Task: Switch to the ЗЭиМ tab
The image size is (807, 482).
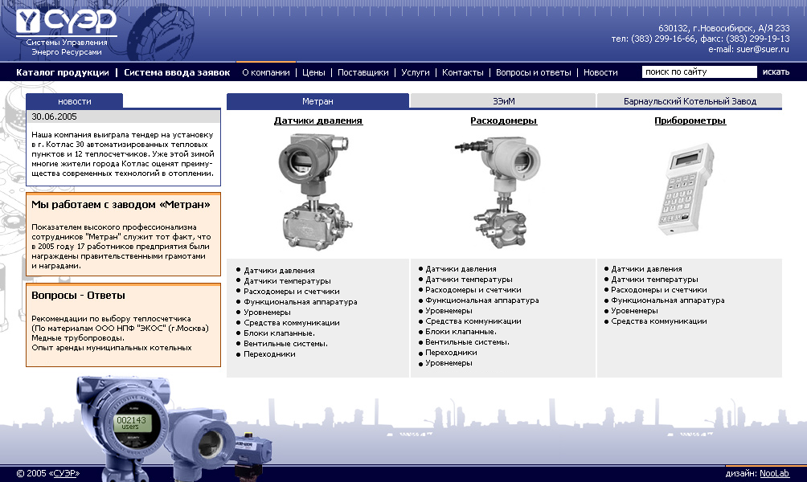Action: tap(503, 101)
